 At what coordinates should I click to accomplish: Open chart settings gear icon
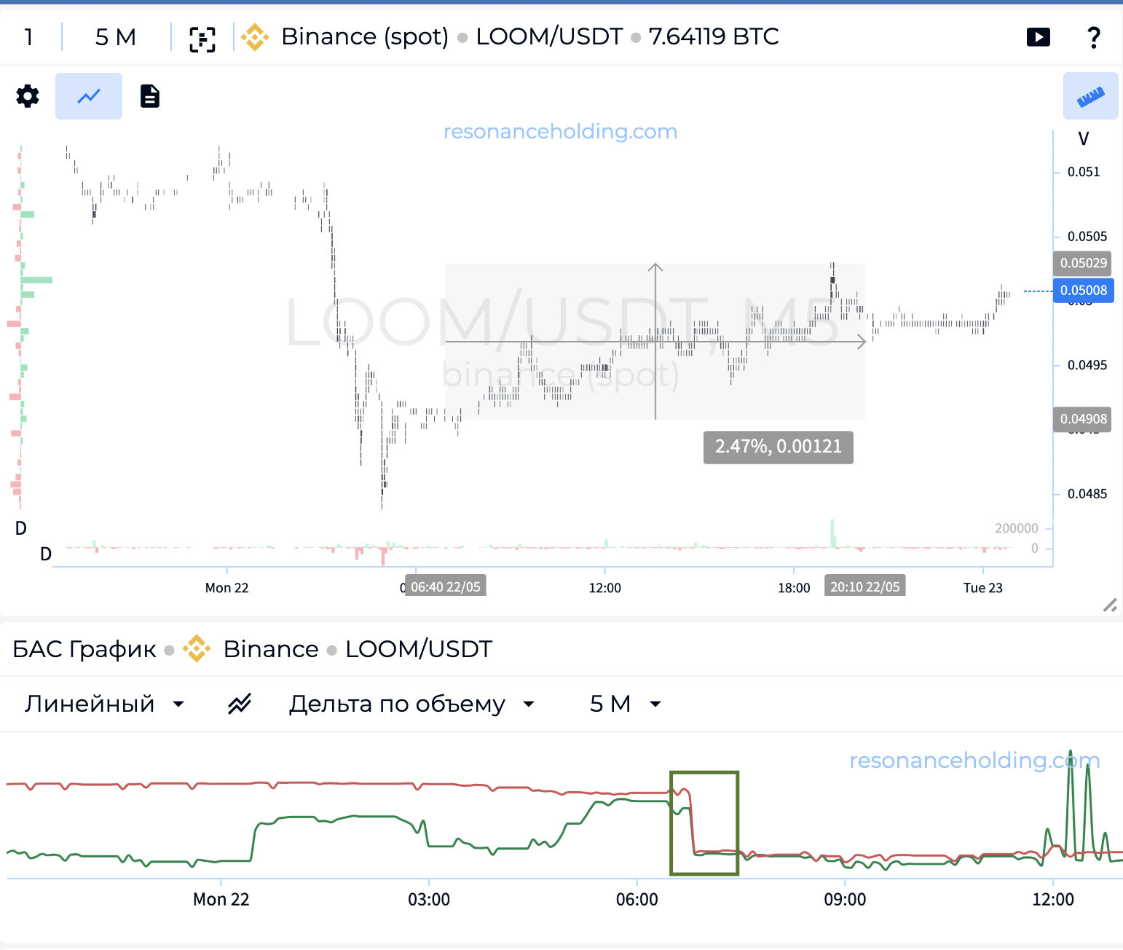pos(28,96)
